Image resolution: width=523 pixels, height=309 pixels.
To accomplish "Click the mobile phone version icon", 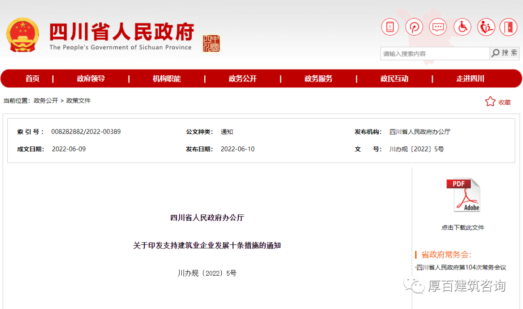I will [390, 27].
